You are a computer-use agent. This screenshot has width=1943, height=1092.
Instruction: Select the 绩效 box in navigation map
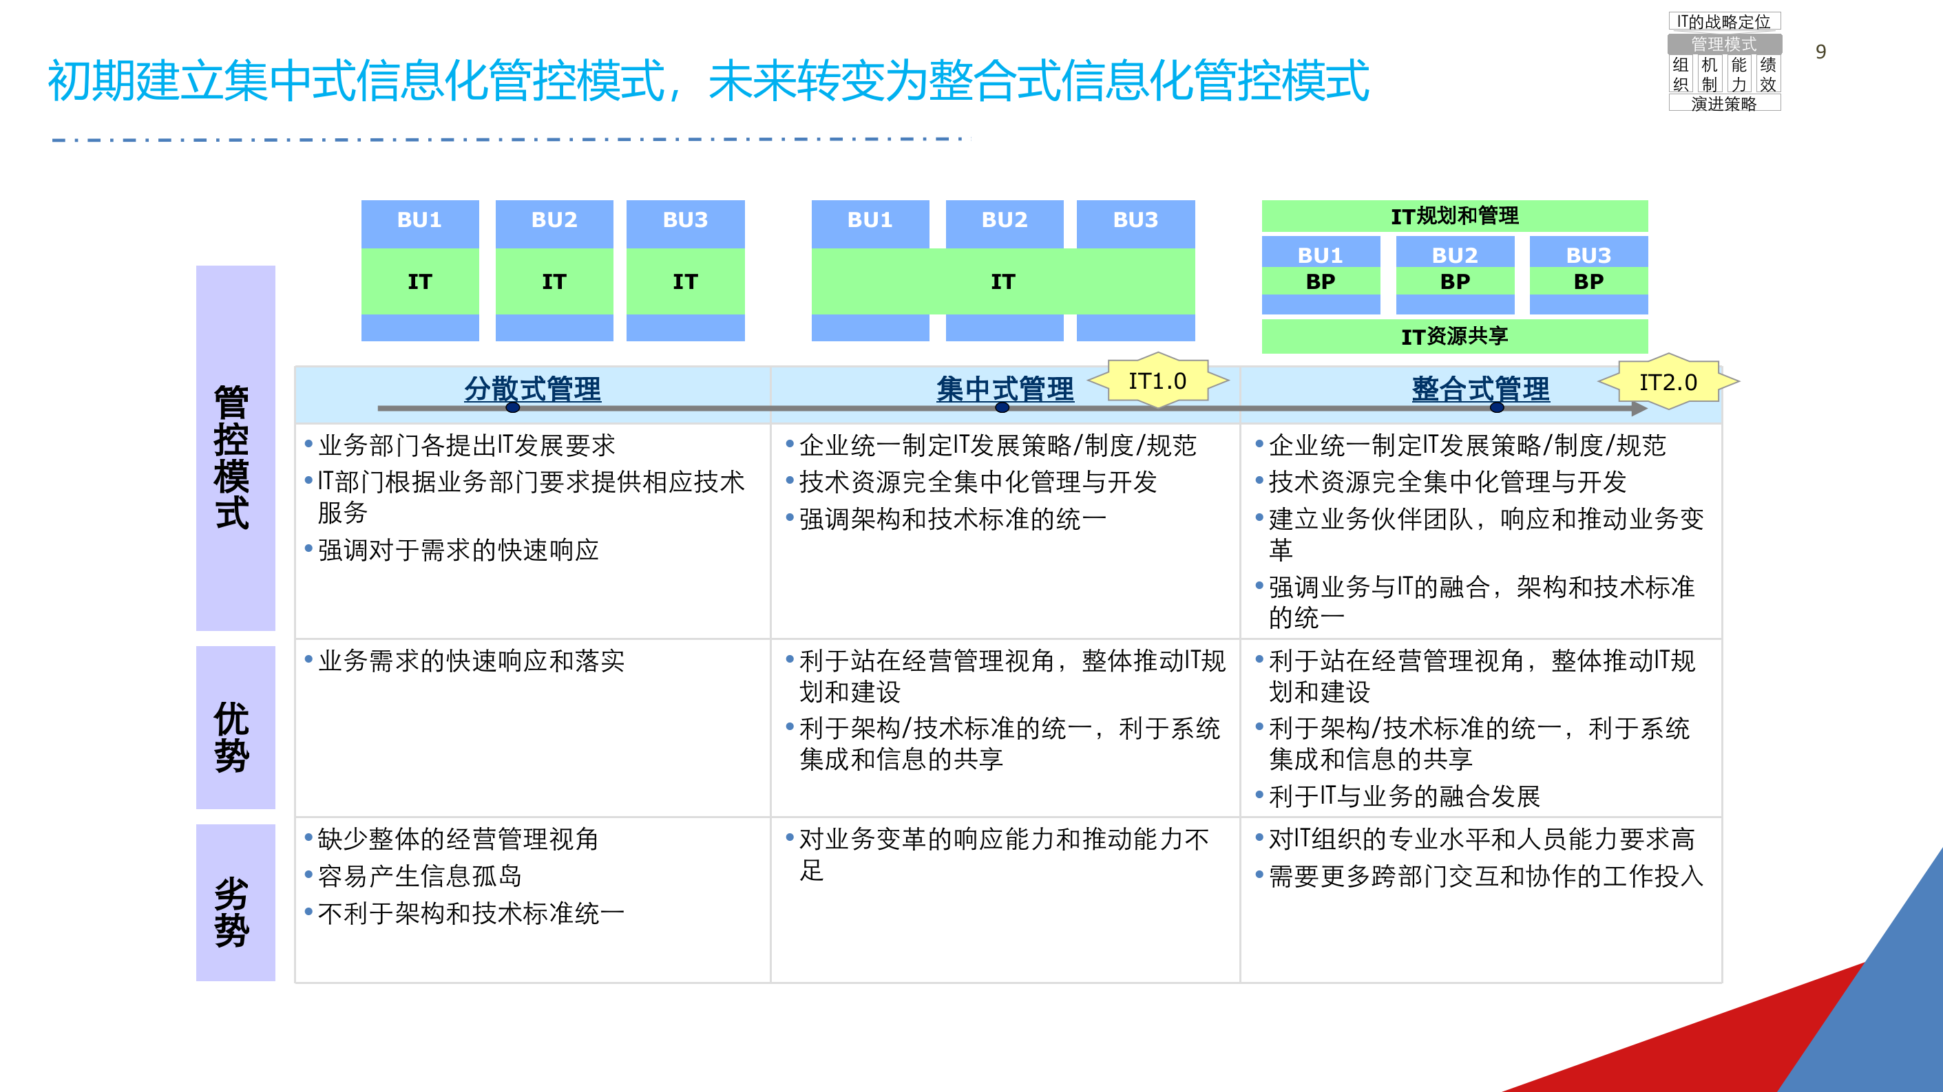1769,76
